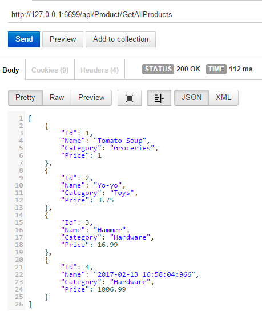Select the Pretty view mode
This screenshot has height=323, width=262.
[25, 98]
